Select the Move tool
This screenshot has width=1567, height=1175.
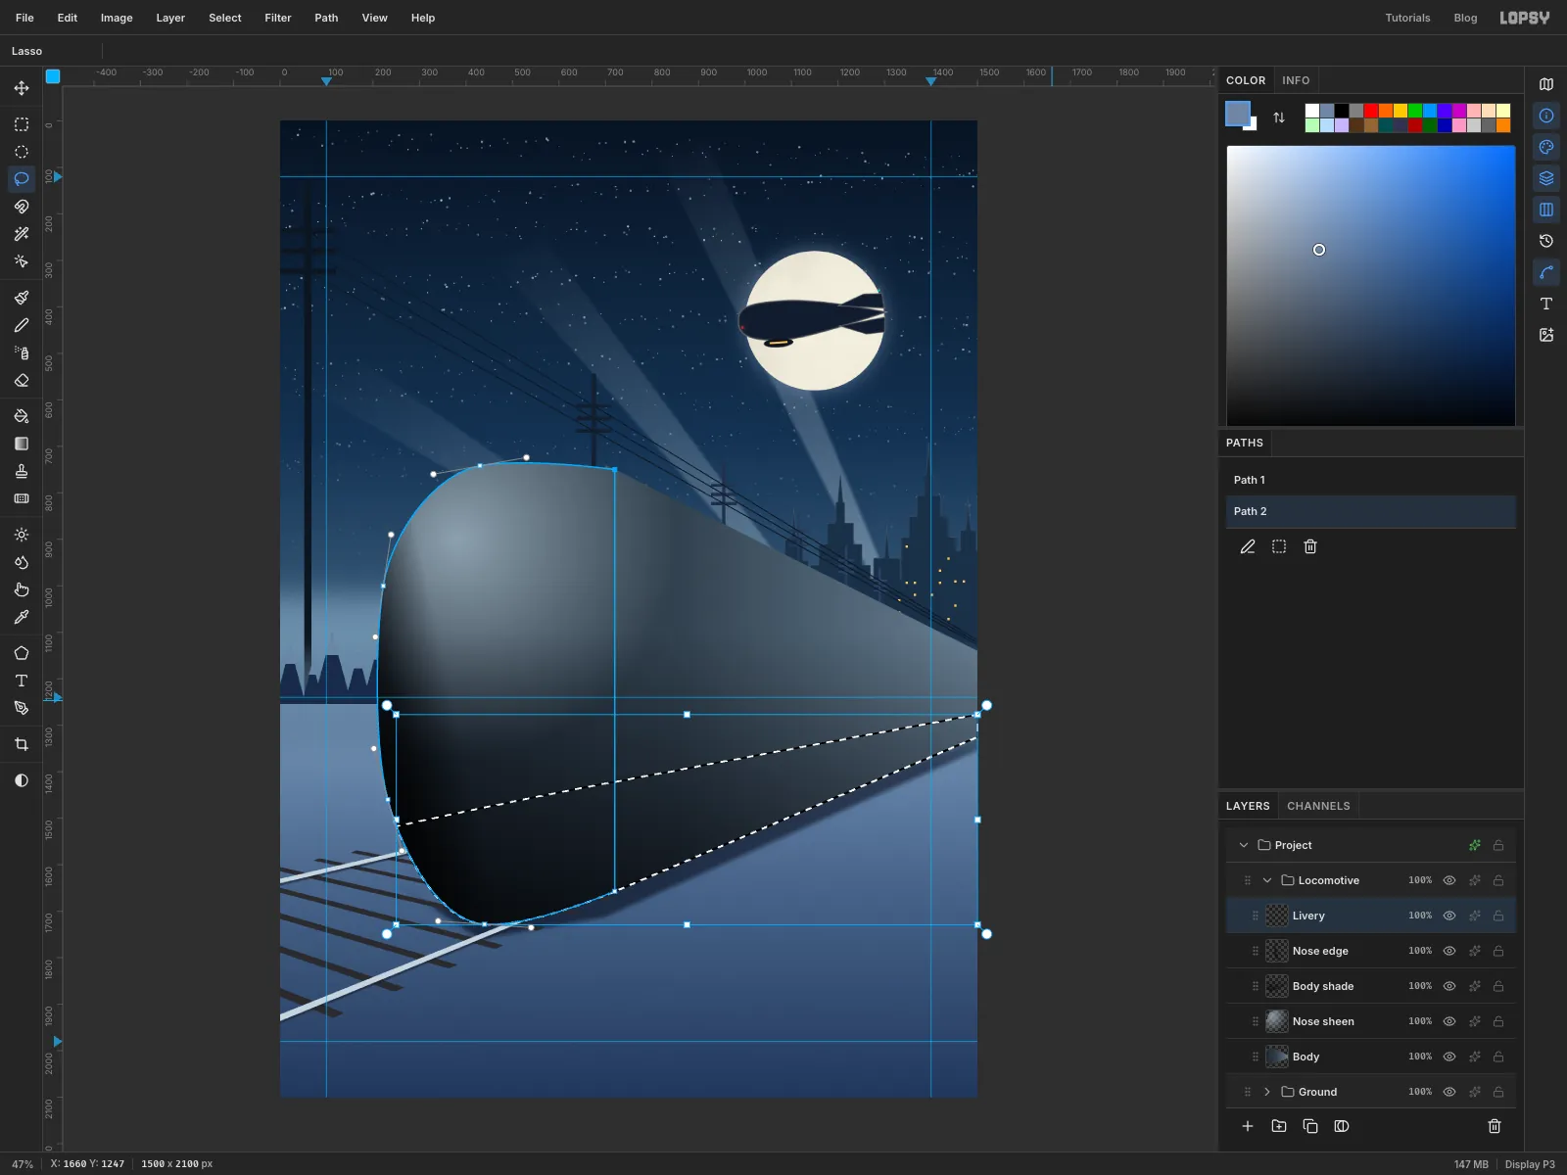click(22, 88)
